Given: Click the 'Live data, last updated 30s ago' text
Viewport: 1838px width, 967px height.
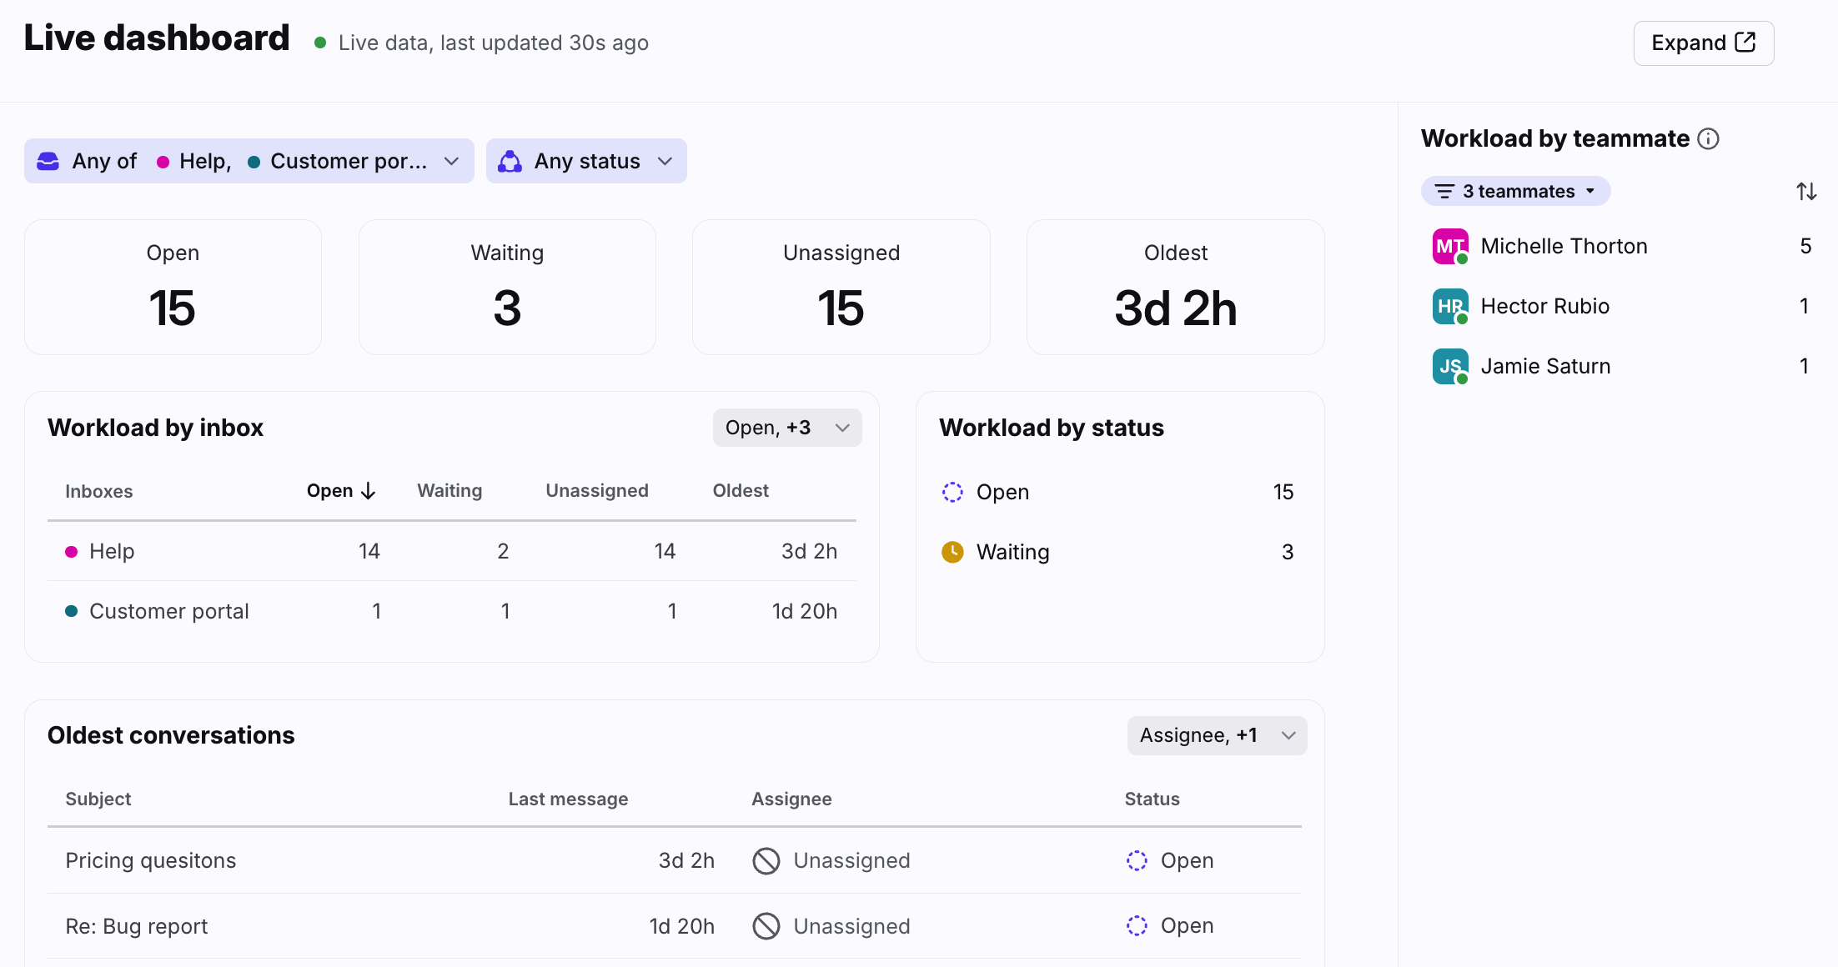Looking at the screenshot, I should pyautogui.click(x=494, y=43).
